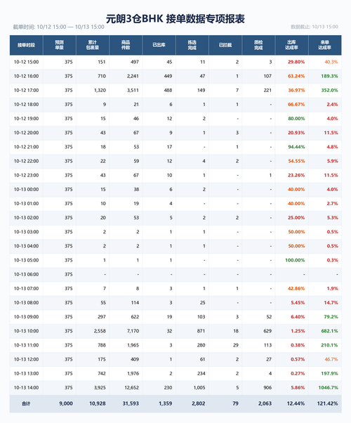Click the 46.7% order rate value

click(331, 359)
